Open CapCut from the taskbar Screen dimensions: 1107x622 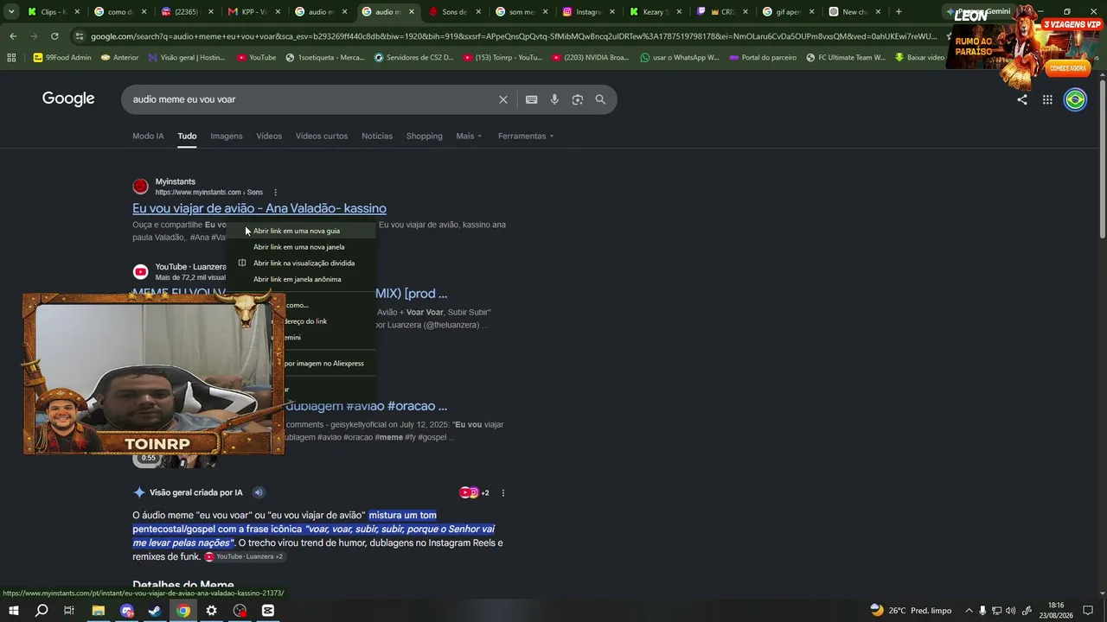point(268,611)
